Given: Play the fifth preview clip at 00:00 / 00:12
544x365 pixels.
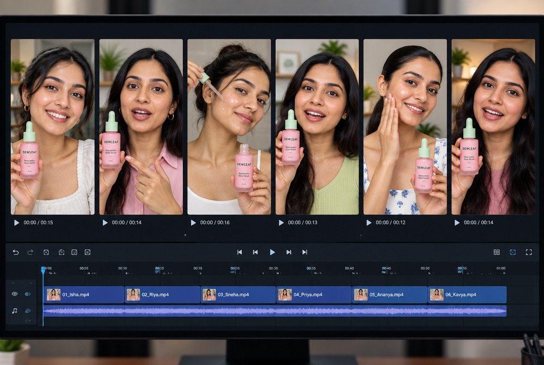Looking at the screenshot, I should click(x=369, y=223).
